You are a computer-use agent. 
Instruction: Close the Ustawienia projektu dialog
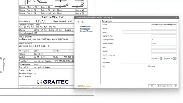point(177,17)
